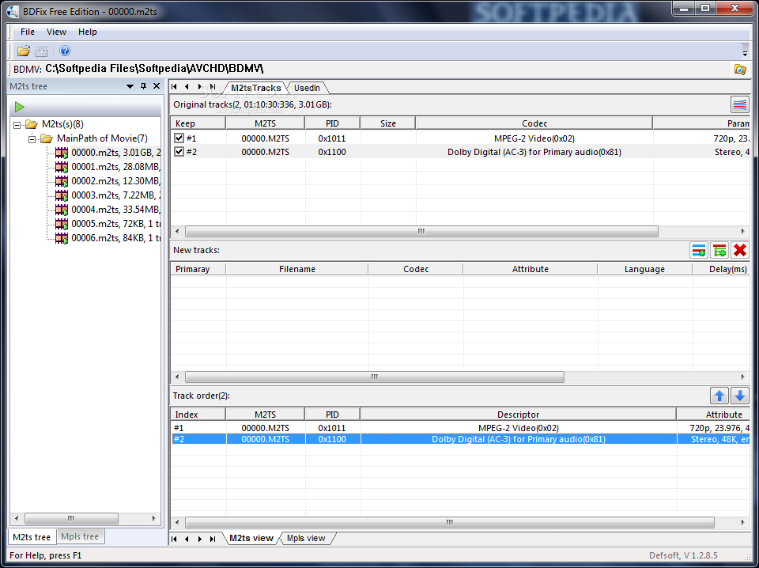The image size is (759, 568).
Task: Click the Keep column header
Action: [198, 123]
